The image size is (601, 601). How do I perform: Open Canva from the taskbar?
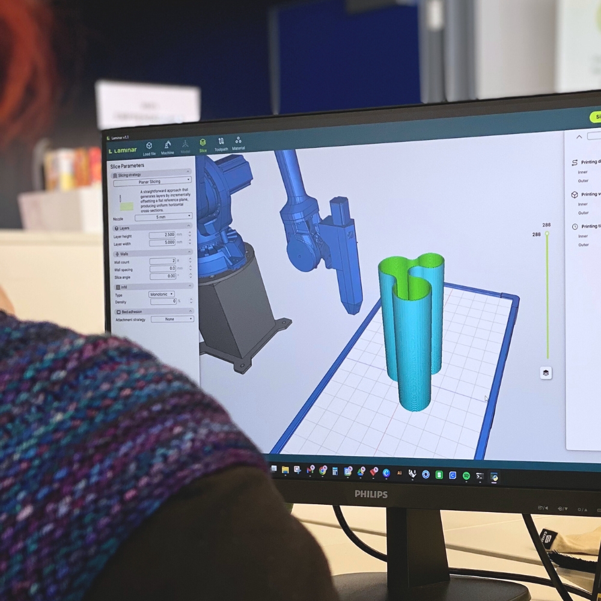pos(386,473)
